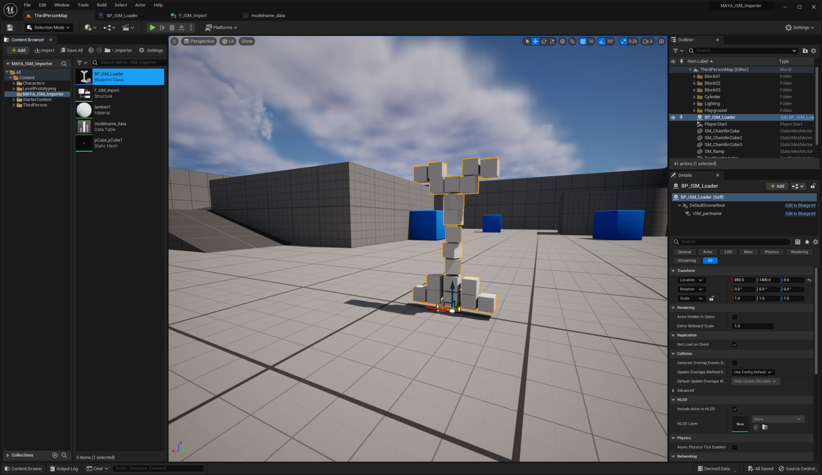
Task: Open the Platforms dropdown
Action: (x=221, y=27)
